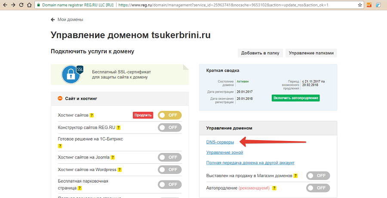Click the Активен domain status text
The width and height of the screenshot is (387, 198).
pyautogui.click(x=243, y=81)
